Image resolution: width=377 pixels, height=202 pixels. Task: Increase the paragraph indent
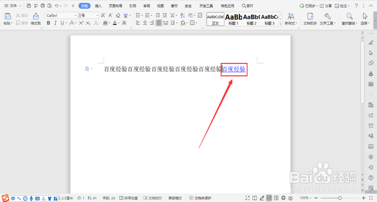coord(164,15)
